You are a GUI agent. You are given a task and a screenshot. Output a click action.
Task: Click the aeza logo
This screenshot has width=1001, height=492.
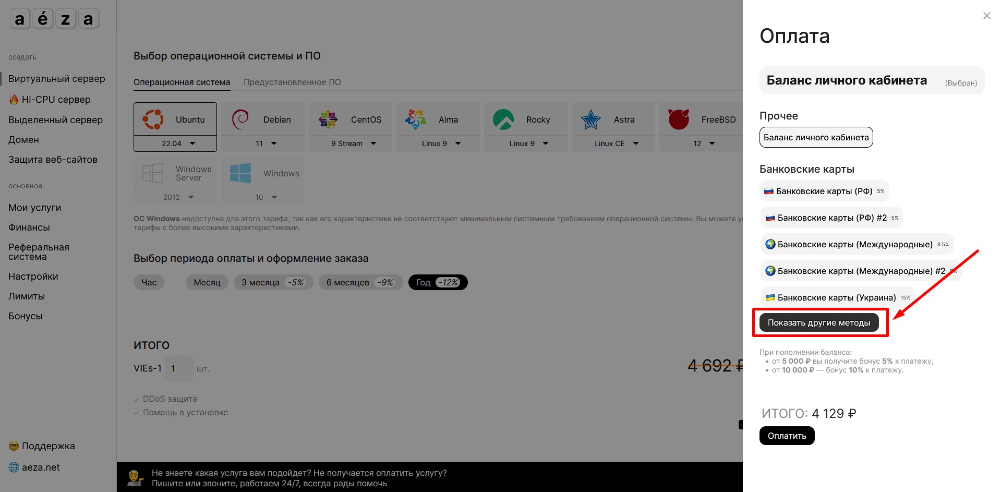pyautogui.click(x=54, y=19)
